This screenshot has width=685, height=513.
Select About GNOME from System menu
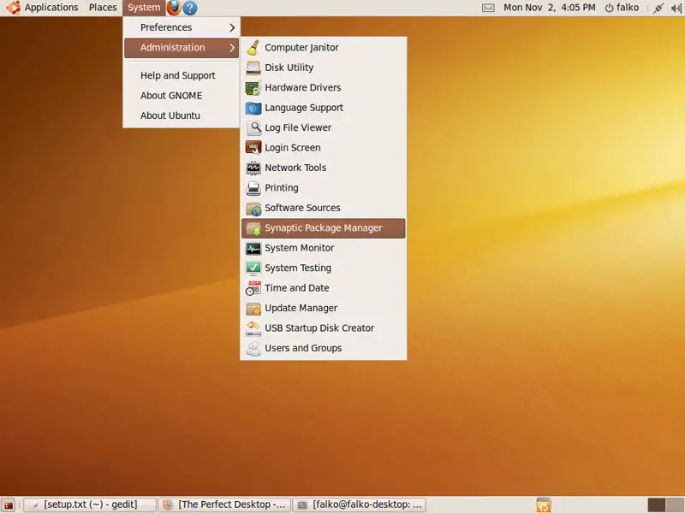tap(182, 96)
